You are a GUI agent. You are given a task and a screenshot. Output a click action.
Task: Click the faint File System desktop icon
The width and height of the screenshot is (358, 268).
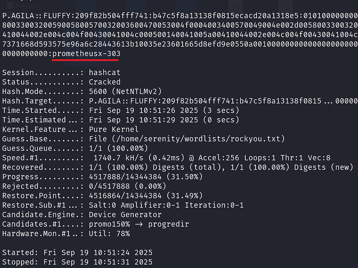click(25, 5)
